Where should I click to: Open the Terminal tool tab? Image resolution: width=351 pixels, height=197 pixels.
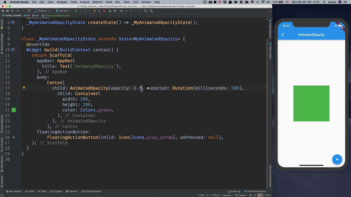coord(72,191)
